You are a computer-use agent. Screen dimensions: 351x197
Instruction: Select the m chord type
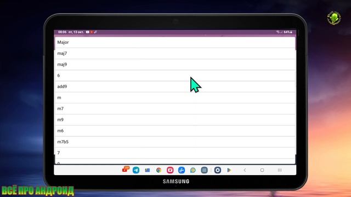point(175,97)
